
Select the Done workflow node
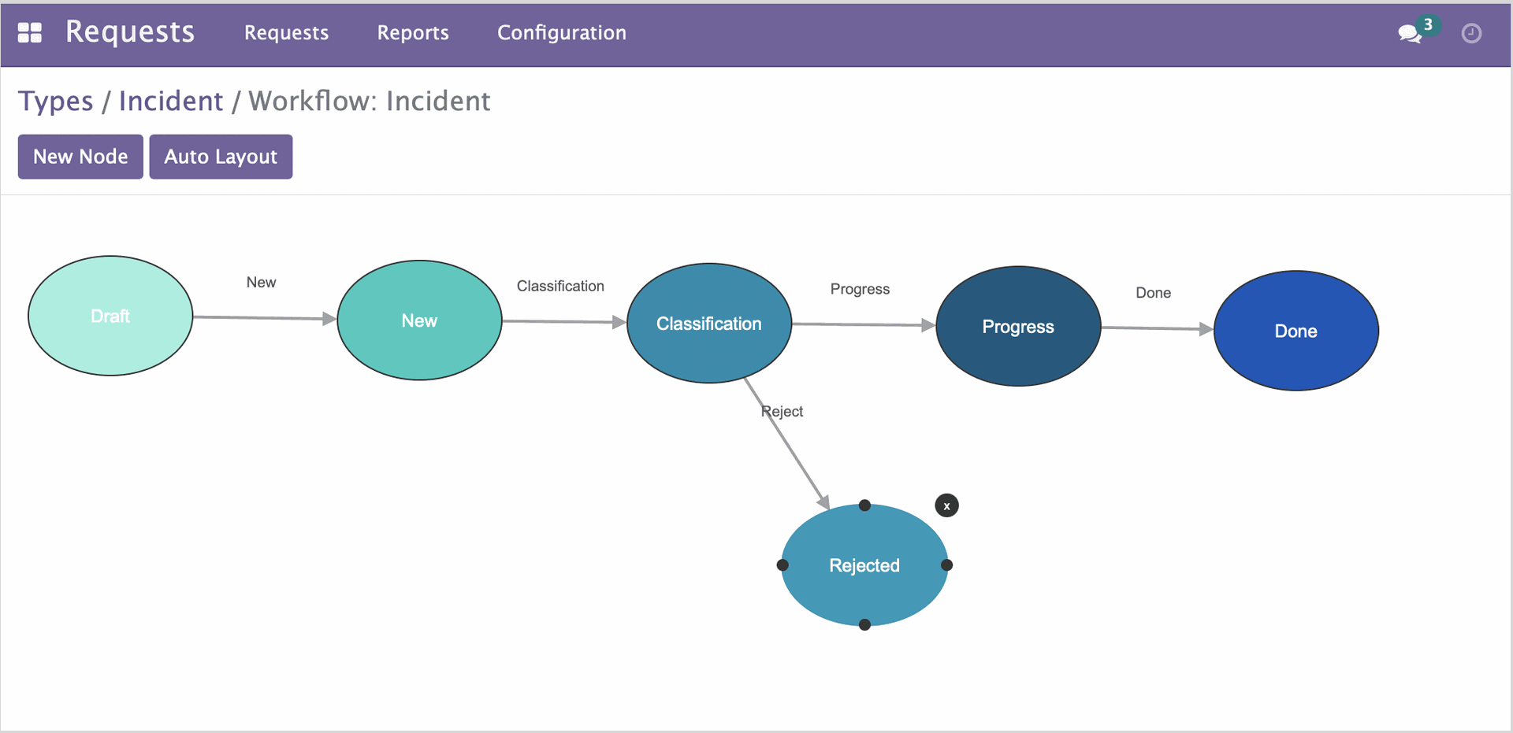(x=1296, y=331)
